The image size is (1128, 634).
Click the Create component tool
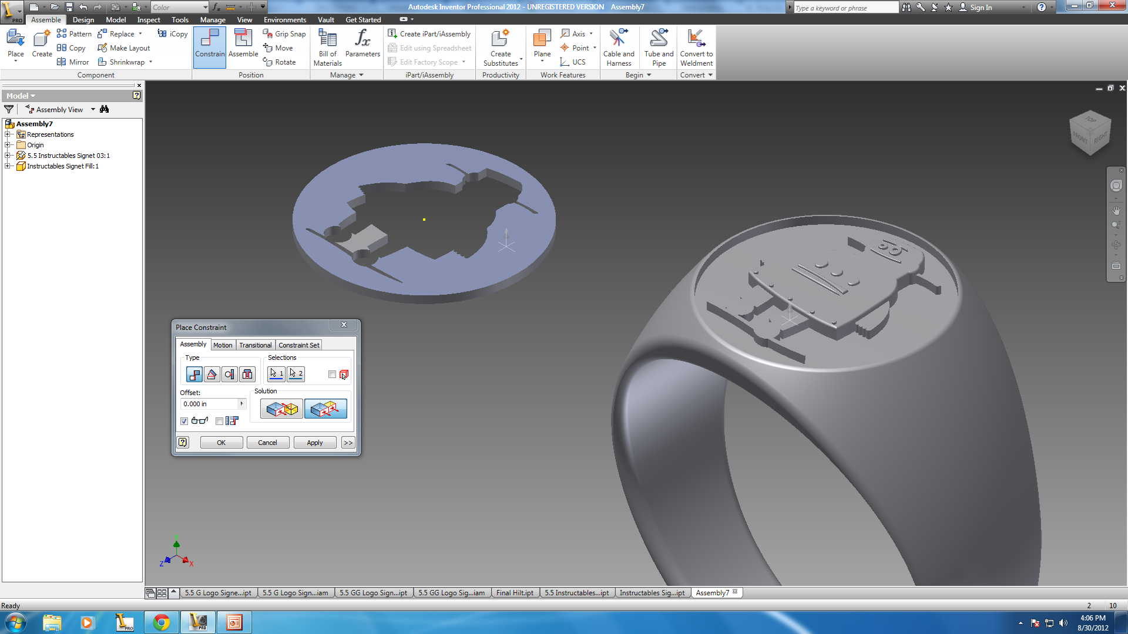(42, 45)
